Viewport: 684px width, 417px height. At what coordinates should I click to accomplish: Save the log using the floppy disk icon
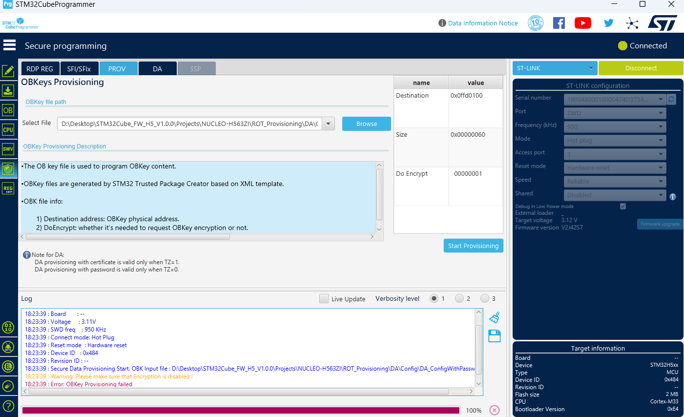click(x=494, y=336)
